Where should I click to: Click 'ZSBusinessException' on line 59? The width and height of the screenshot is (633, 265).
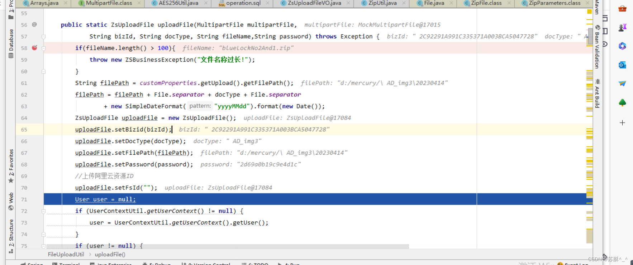click(x=159, y=60)
